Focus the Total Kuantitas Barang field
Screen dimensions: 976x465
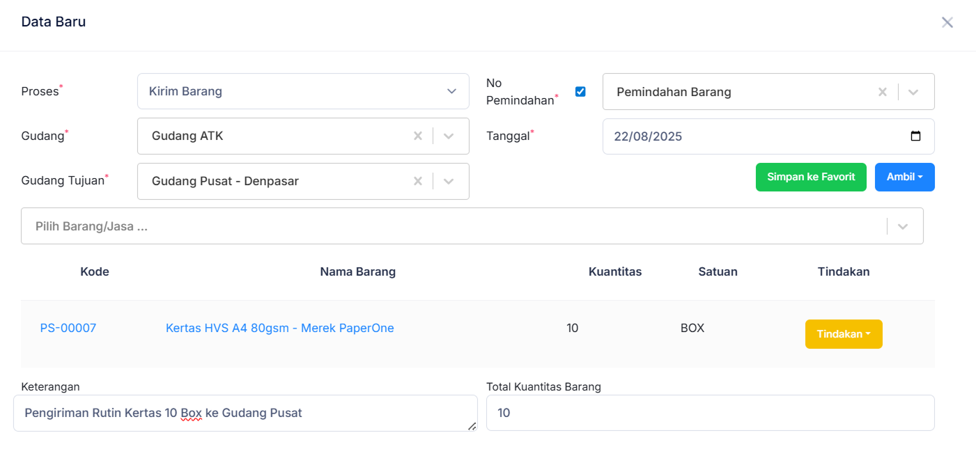coord(710,413)
